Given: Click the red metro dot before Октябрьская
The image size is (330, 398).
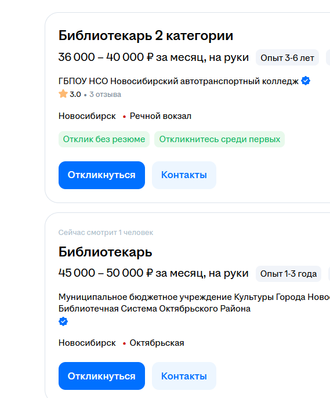Looking at the screenshot, I should [124, 343].
